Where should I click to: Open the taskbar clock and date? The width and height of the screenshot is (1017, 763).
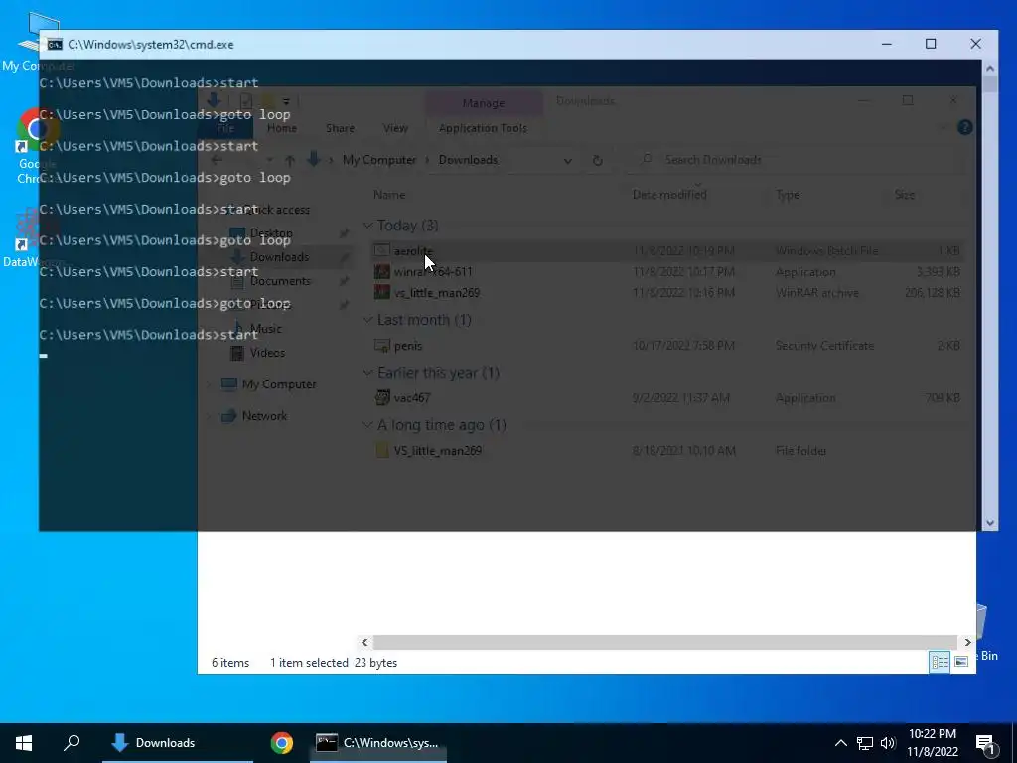pyautogui.click(x=933, y=743)
